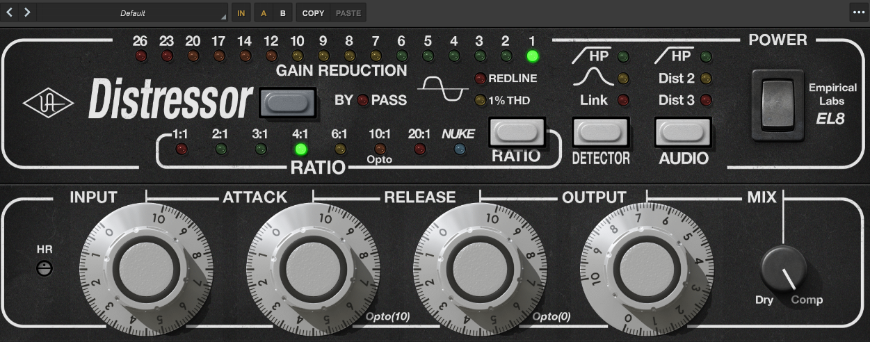Go to the previous preset arrow
The width and height of the screenshot is (870, 342).
coord(10,13)
